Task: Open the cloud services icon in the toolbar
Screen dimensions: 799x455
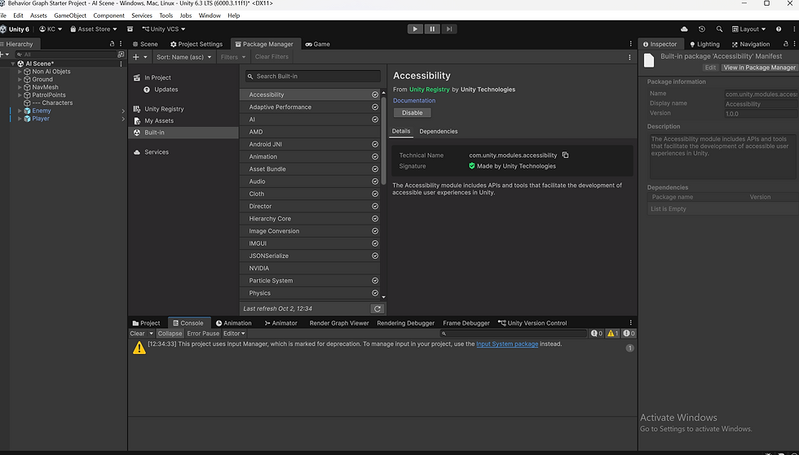Action: [x=684, y=29]
